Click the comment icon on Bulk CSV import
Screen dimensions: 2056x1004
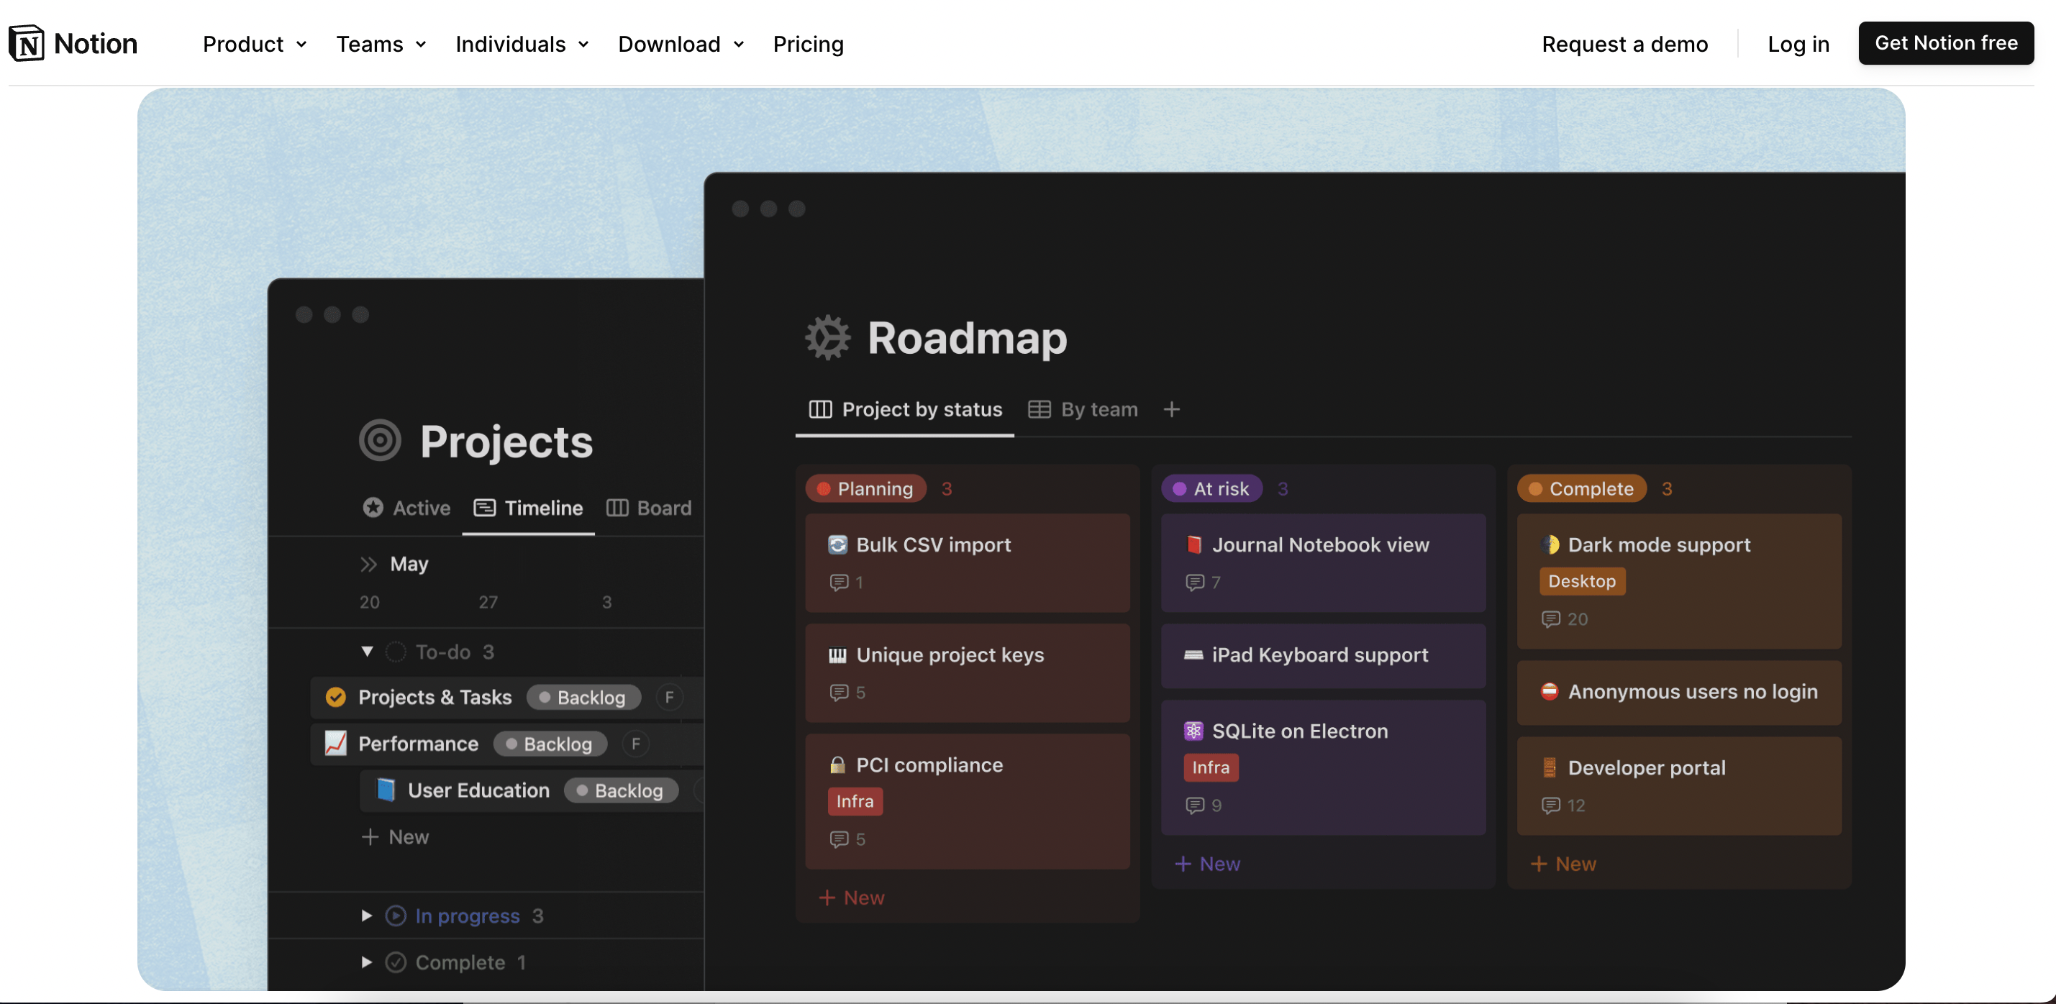839,583
